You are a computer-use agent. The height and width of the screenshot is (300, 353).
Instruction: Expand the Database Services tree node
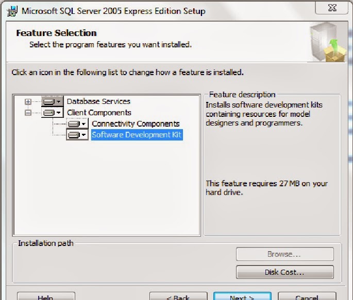[28, 102]
